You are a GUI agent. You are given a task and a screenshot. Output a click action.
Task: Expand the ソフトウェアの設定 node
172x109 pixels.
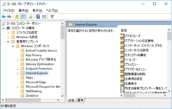(8, 33)
